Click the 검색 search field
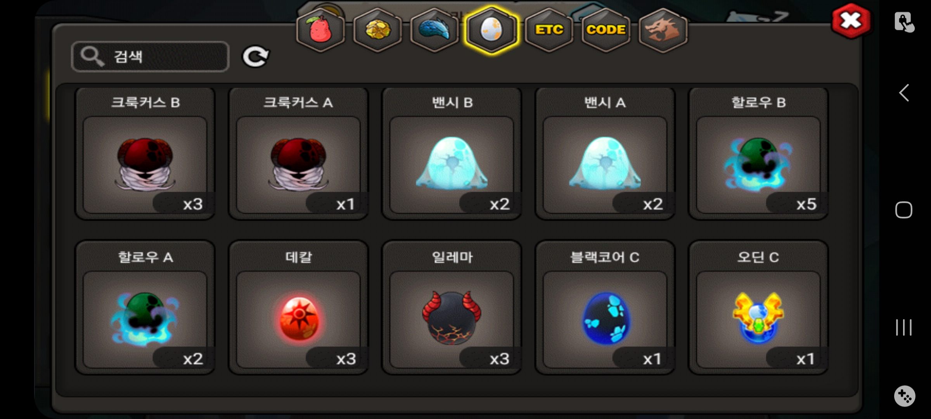Screen dimensions: 931x419 click(x=151, y=57)
